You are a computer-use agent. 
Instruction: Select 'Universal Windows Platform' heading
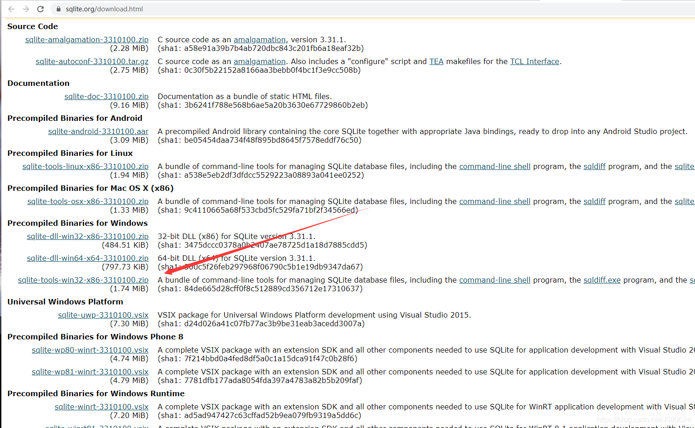coord(65,302)
